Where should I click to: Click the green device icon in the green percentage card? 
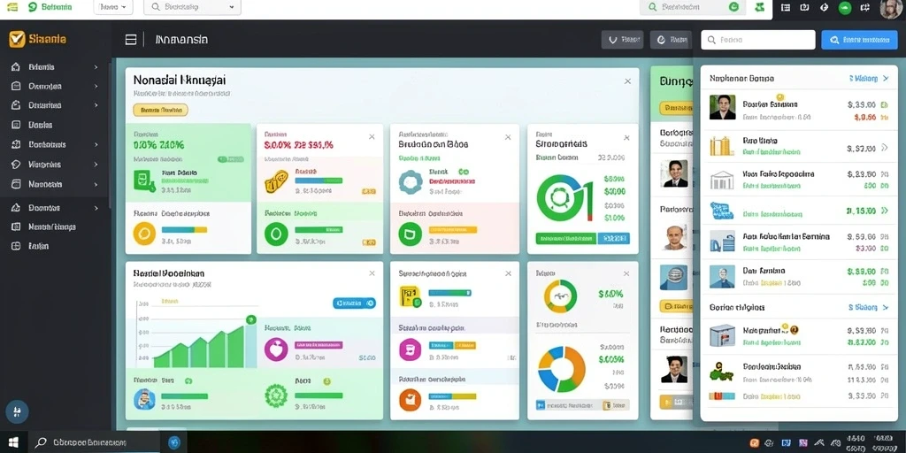pos(143,180)
